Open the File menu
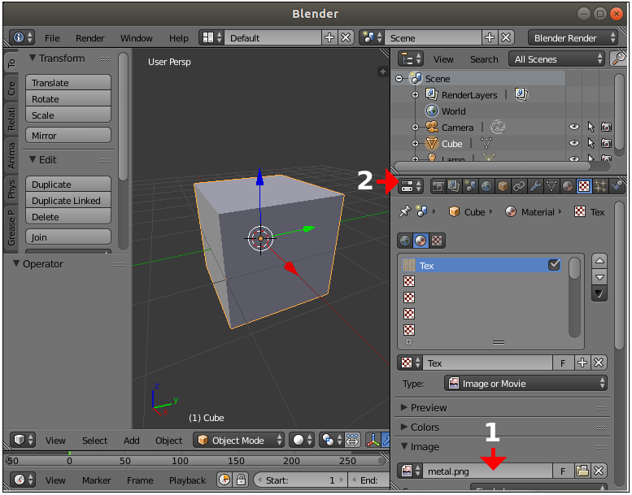The image size is (632, 495). pyautogui.click(x=52, y=38)
